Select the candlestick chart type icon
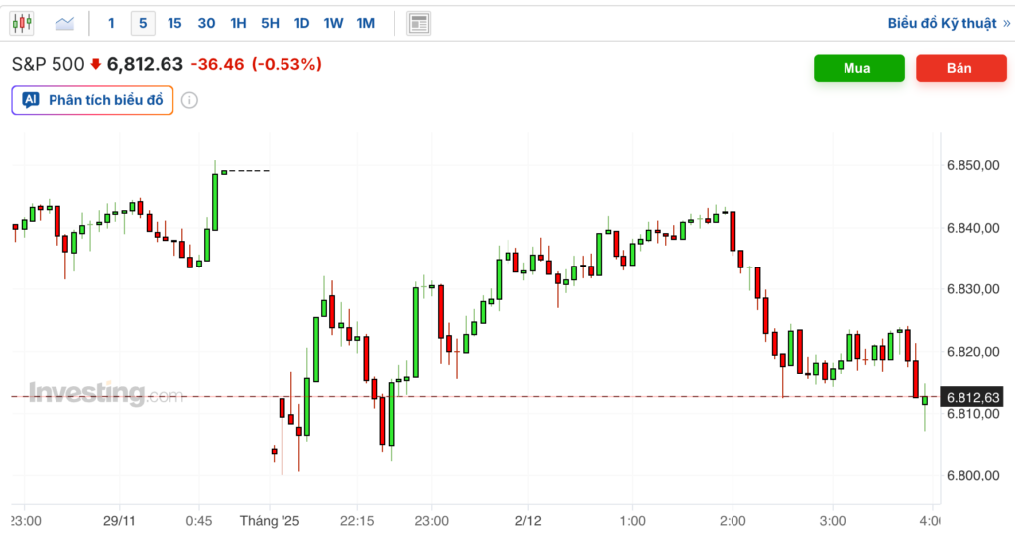Image resolution: width=1015 pixels, height=534 pixels. (x=22, y=22)
